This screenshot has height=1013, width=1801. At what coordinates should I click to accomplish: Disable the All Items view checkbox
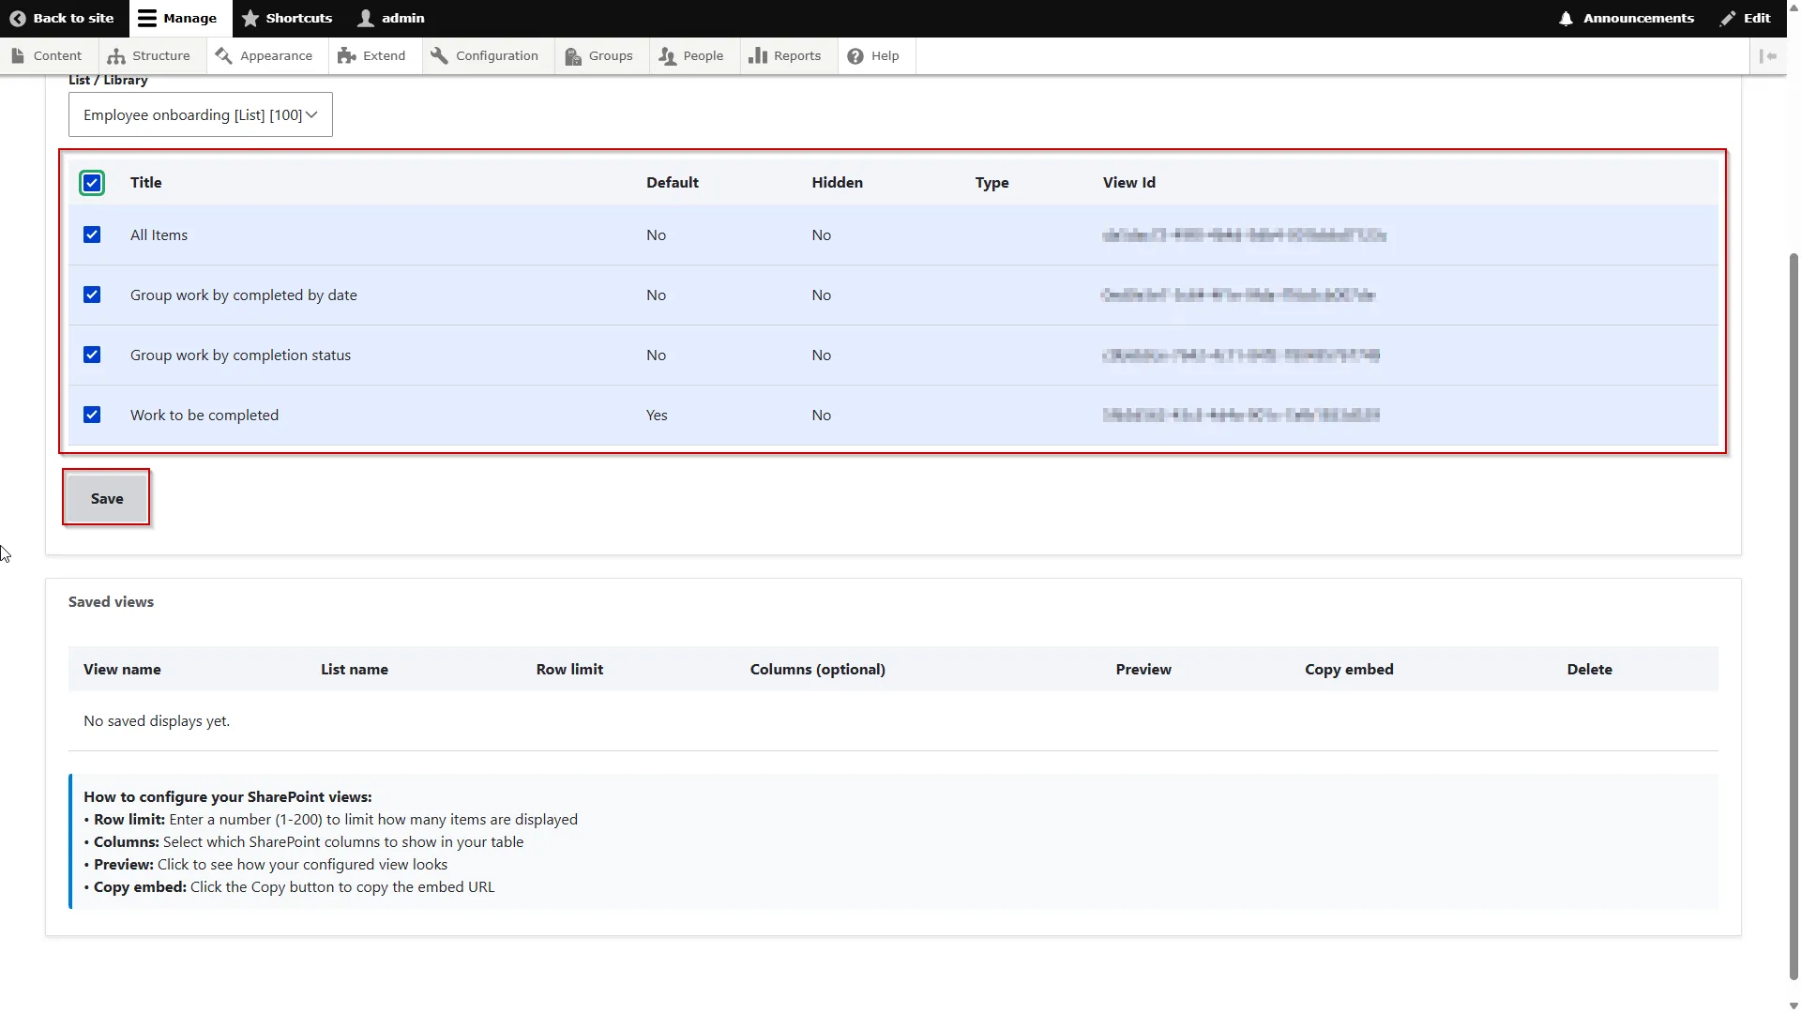pyautogui.click(x=91, y=234)
